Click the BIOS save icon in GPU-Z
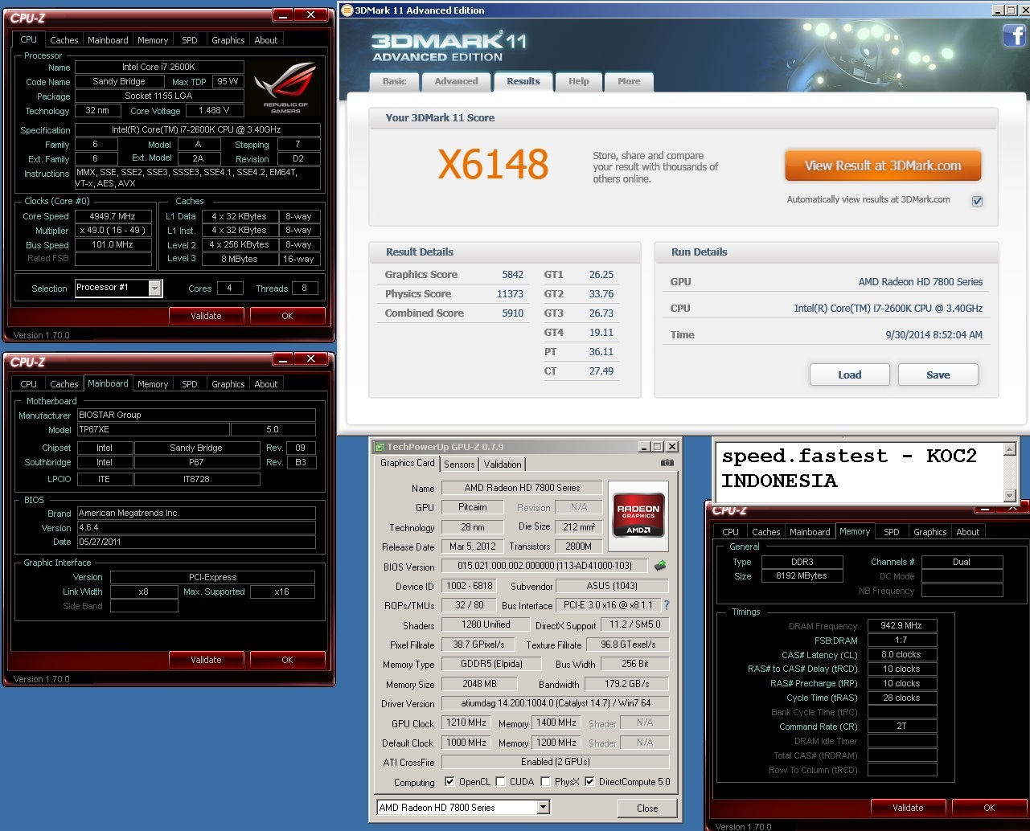 point(660,566)
